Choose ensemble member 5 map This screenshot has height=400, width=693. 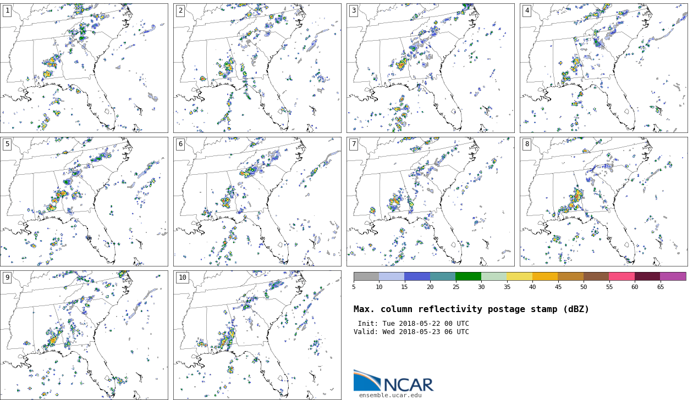point(84,202)
